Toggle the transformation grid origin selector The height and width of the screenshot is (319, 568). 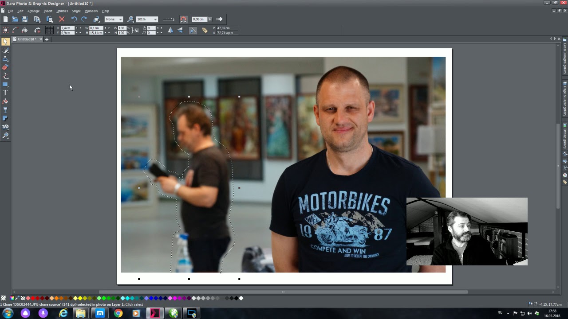tap(49, 30)
